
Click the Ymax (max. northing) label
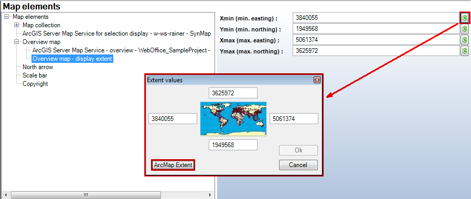[251, 51]
